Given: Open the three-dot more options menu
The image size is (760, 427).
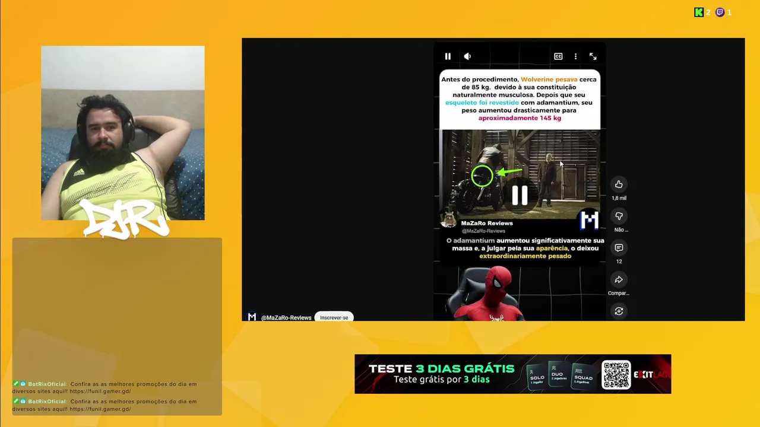Looking at the screenshot, I should [x=575, y=56].
